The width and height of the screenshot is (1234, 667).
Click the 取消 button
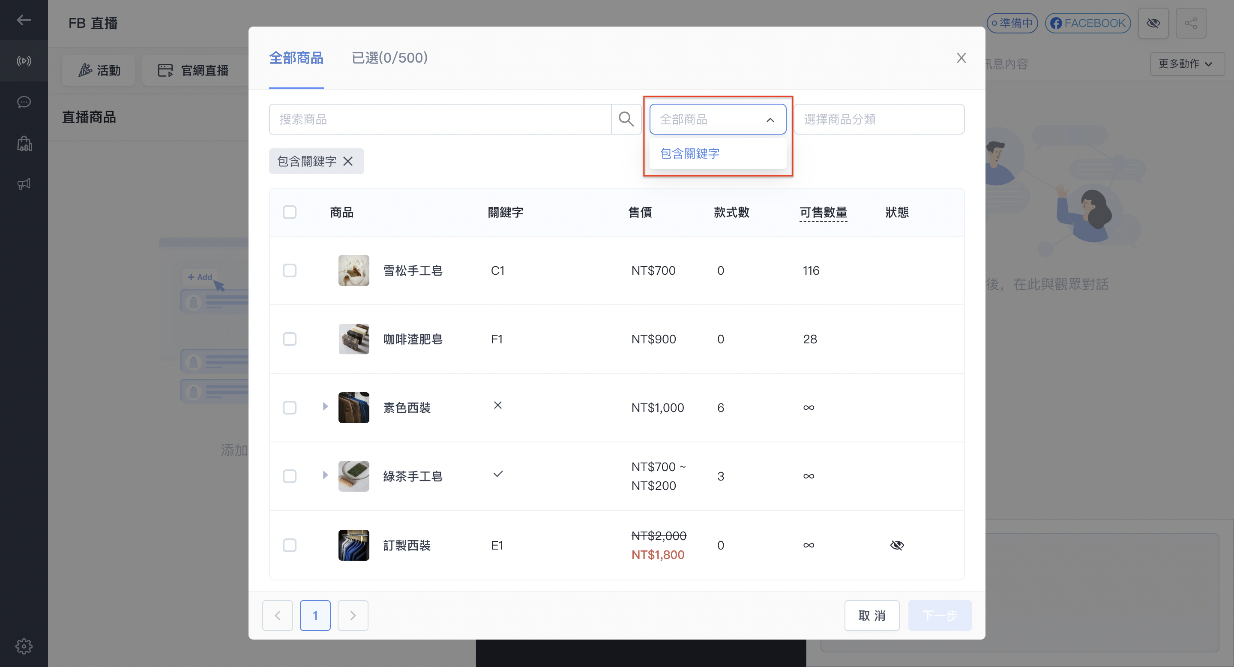(872, 616)
